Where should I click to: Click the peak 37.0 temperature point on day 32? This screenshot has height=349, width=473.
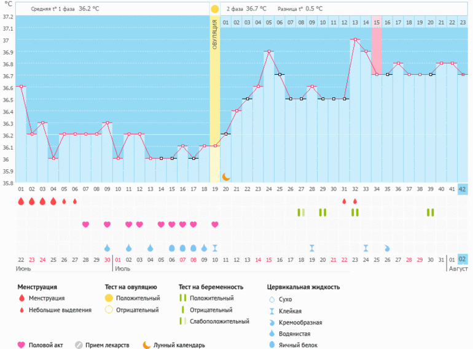(355, 39)
